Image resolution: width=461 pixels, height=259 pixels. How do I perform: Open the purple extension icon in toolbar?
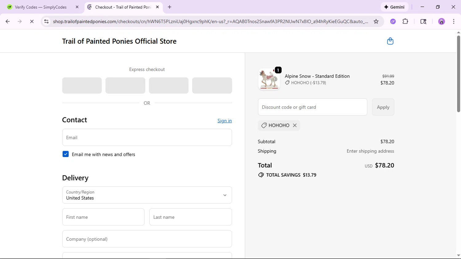pyautogui.click(x=393, y=22)
